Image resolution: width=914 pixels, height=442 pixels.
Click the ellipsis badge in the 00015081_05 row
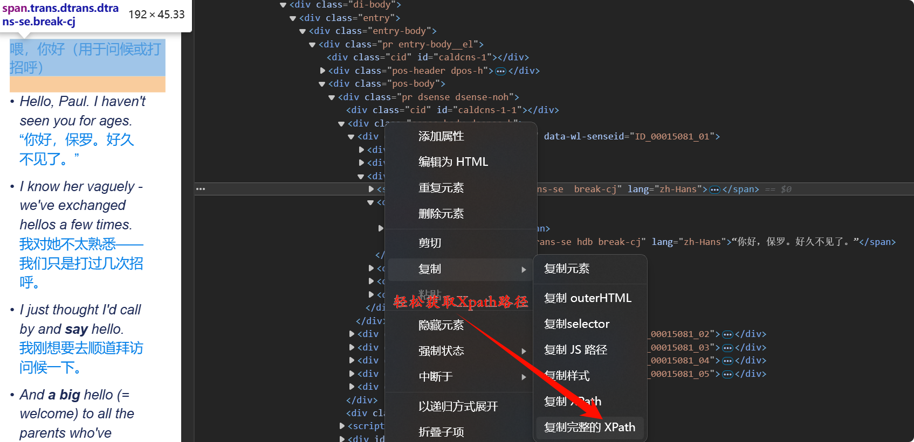[x=727, y=374]
